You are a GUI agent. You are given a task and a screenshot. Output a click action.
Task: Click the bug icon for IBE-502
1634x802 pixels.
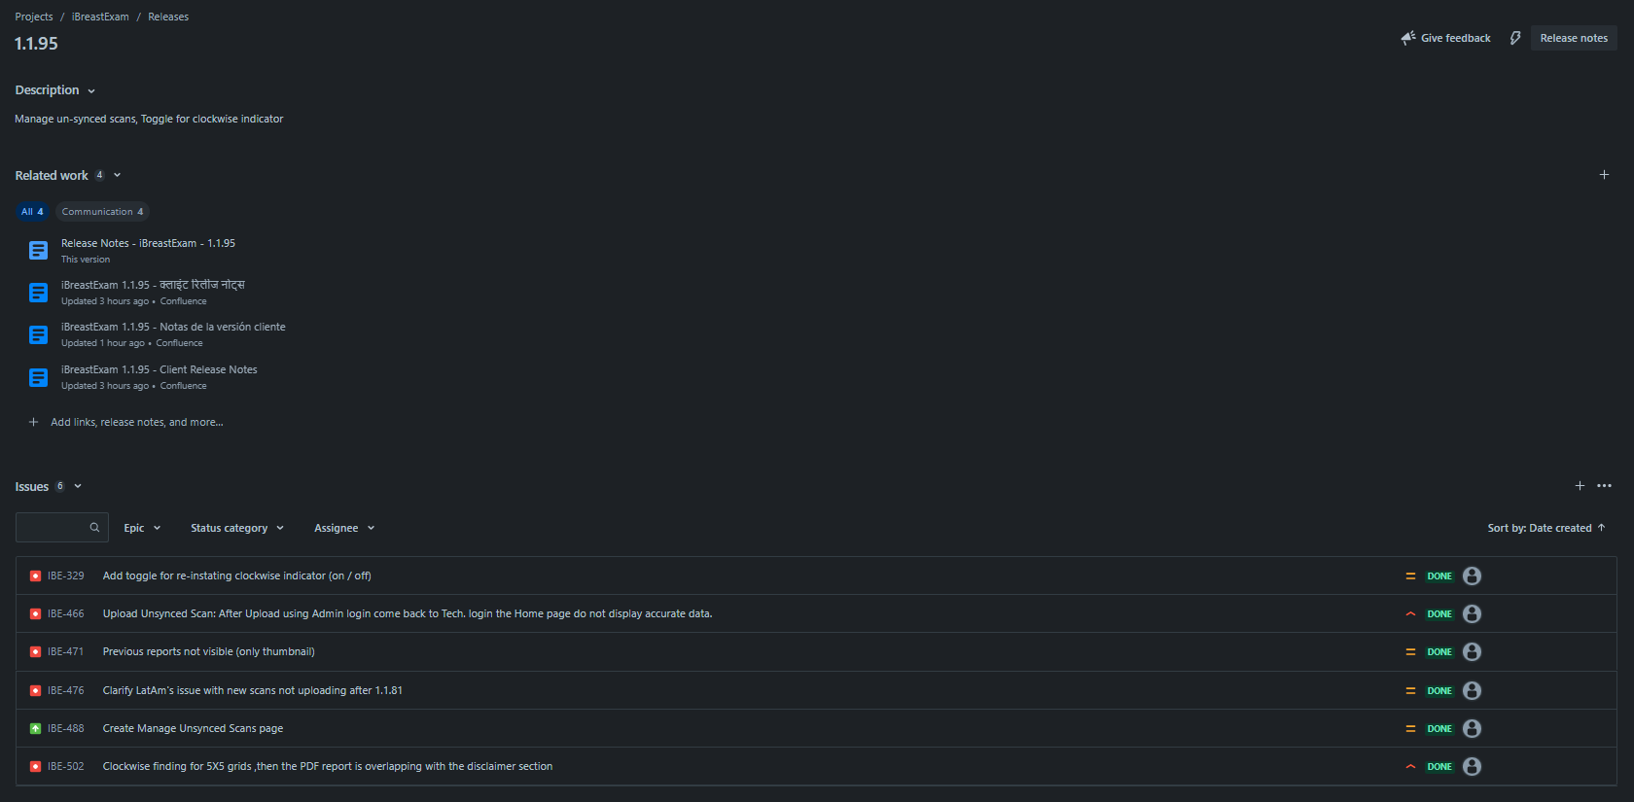[35, 767]
